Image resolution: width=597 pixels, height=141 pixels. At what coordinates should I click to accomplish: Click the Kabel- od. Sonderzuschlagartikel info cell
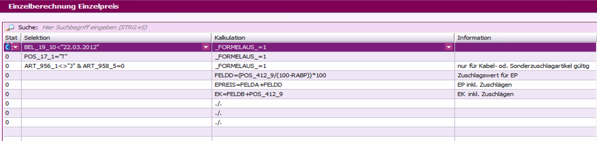pyautogui.click(x=525, y=66)
